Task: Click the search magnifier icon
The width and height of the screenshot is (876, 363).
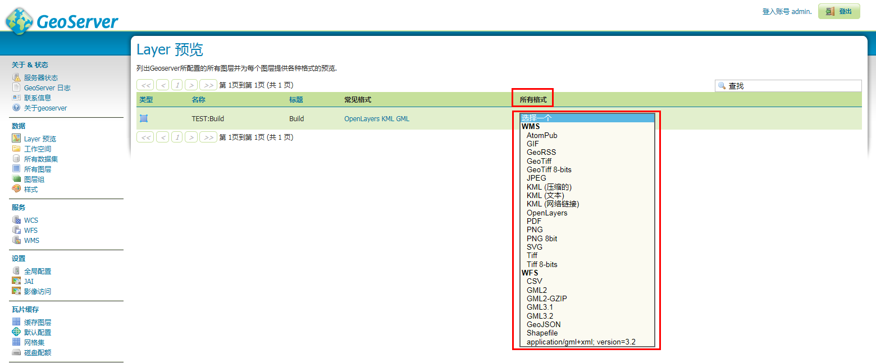Action: [x=722, y=86]
